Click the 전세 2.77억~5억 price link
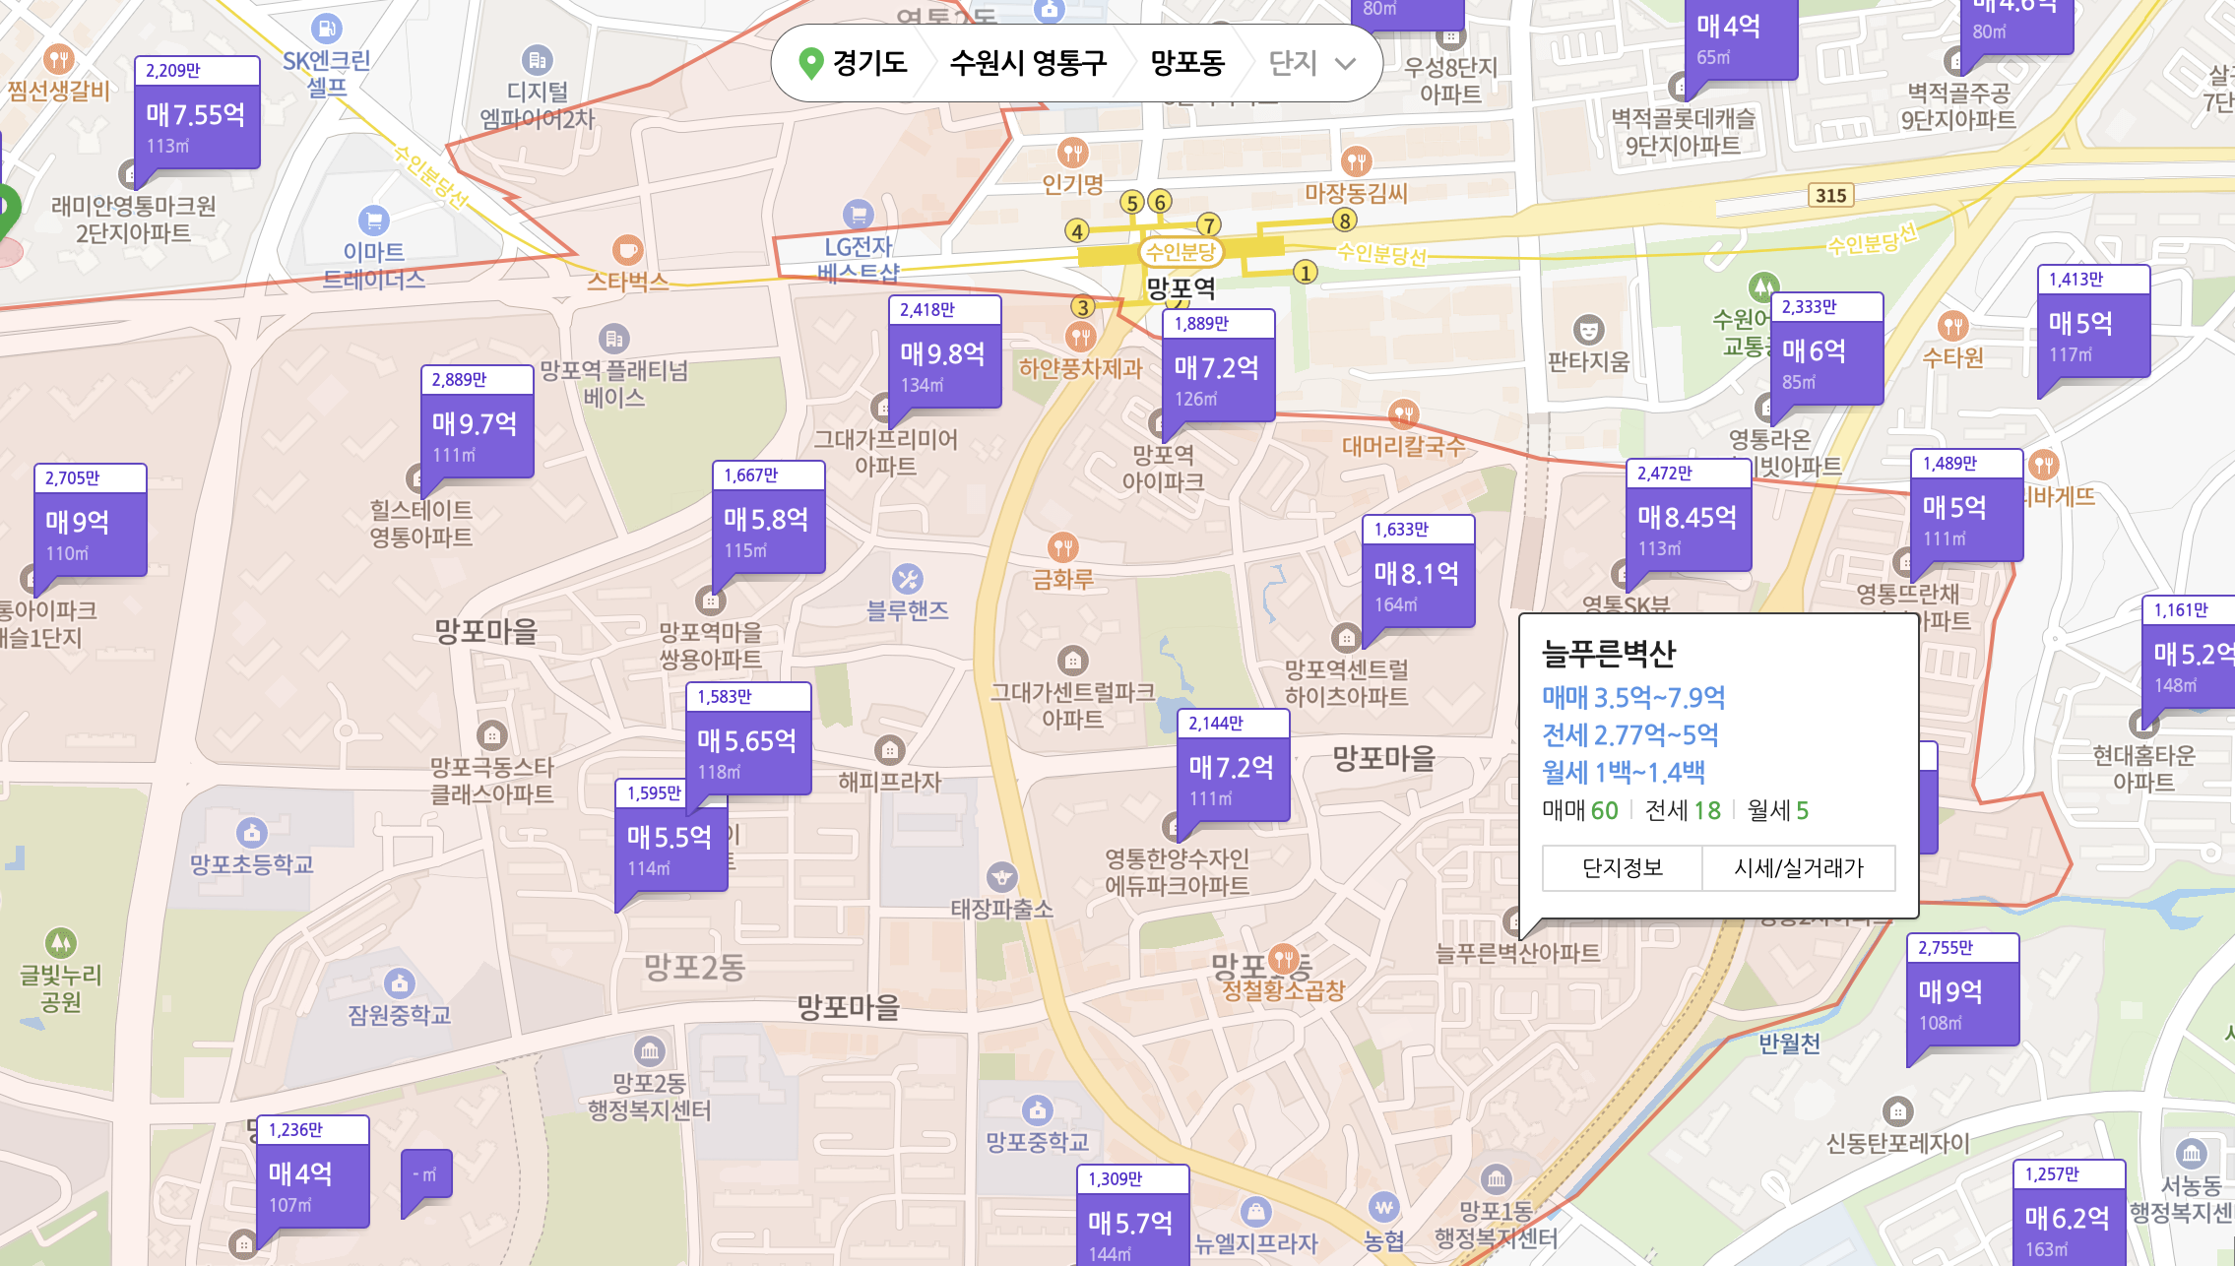Image resolution: width=2235 pixels, height=1266 pixels. point(1630,735)
